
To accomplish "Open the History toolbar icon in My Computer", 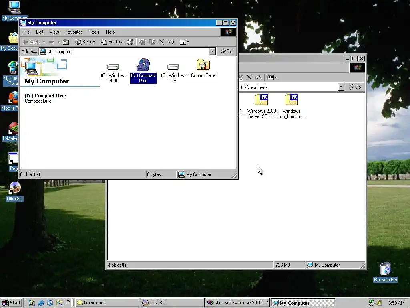I will 130,42.
